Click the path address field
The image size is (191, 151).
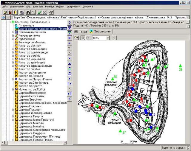click(x=98, y=18)
